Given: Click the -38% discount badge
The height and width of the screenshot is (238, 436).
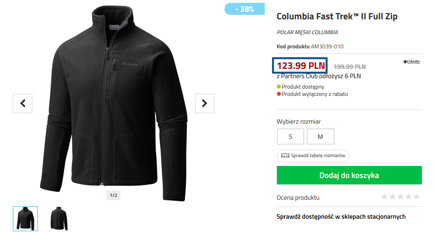Looking at the screenshot, I should click(x=245, y=9).
